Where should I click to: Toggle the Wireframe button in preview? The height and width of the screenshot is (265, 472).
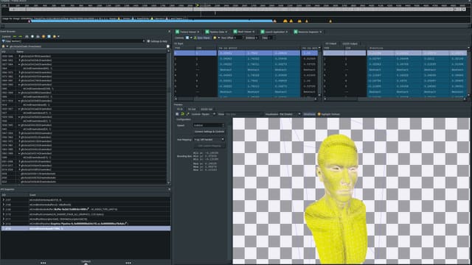(x=309, y=114)
